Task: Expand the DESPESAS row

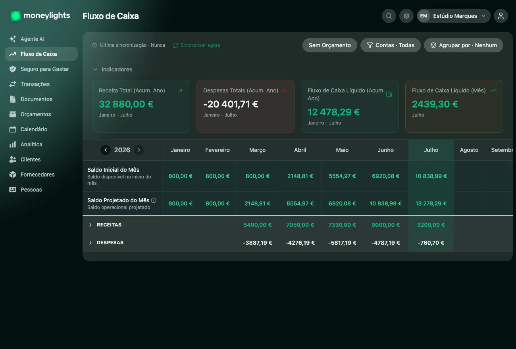Action: [x=90, y=243]
